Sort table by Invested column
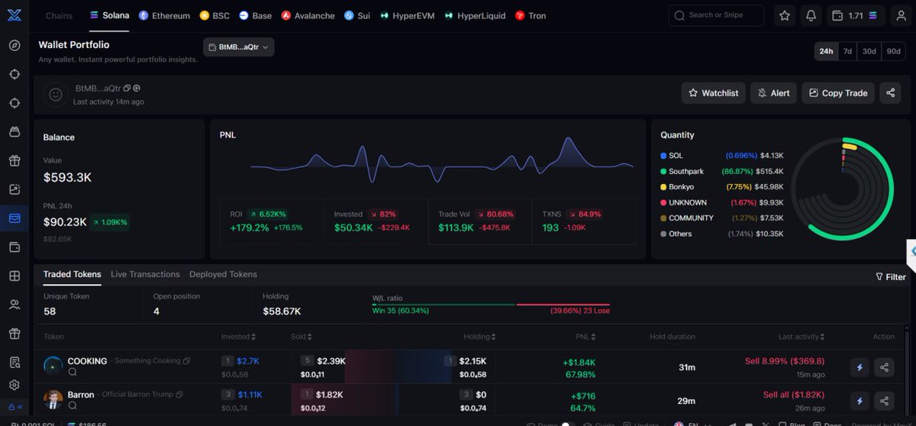Viewport: 916px width, 426px height. pyautogui.click(x=238, y=337)
